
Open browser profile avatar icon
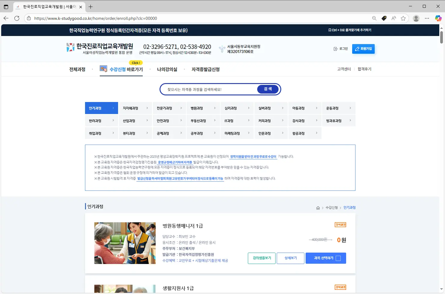pyautogui.click(x=416, y=18)
